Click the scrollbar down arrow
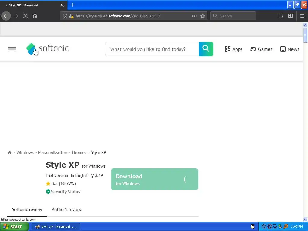The height and width of the screenshot is (231, 308). coord(305,219)
